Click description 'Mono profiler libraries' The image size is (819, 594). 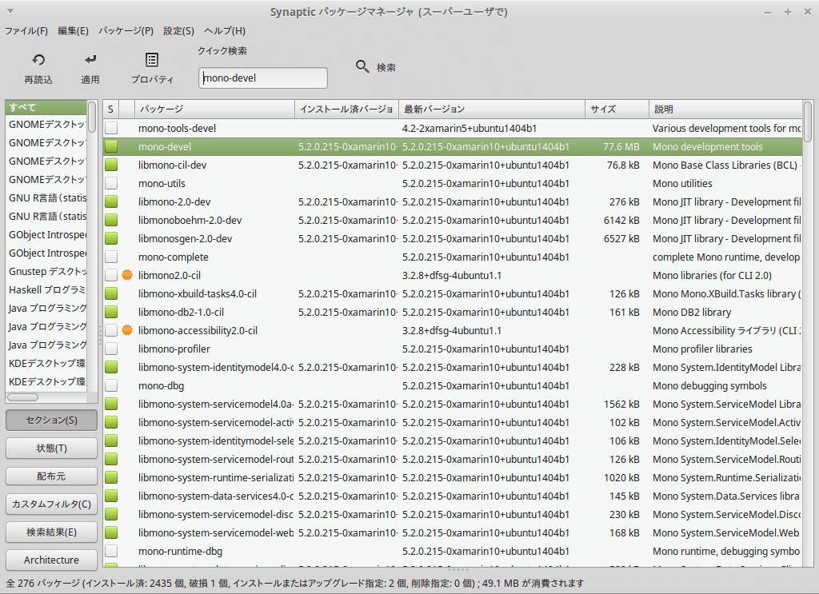click(x=702, y=349)
